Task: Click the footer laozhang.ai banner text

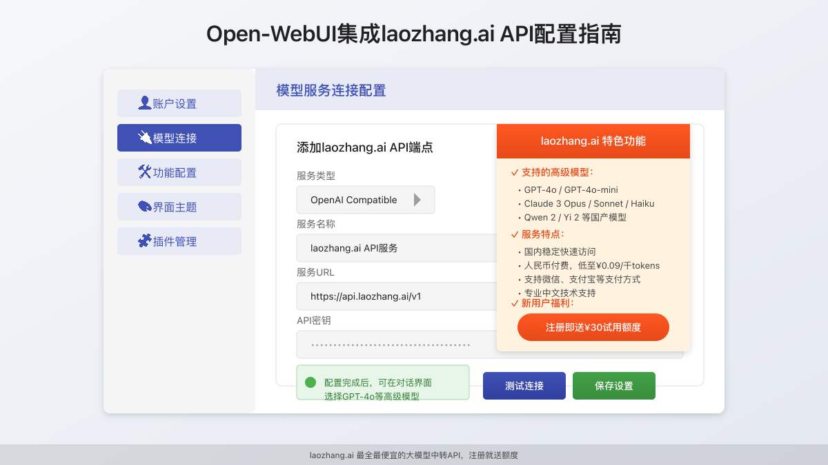Action: coord(414,455)
